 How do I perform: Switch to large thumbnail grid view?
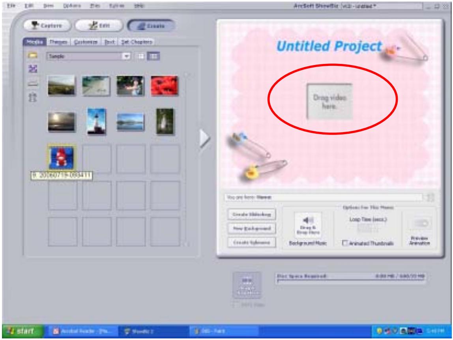152,56
